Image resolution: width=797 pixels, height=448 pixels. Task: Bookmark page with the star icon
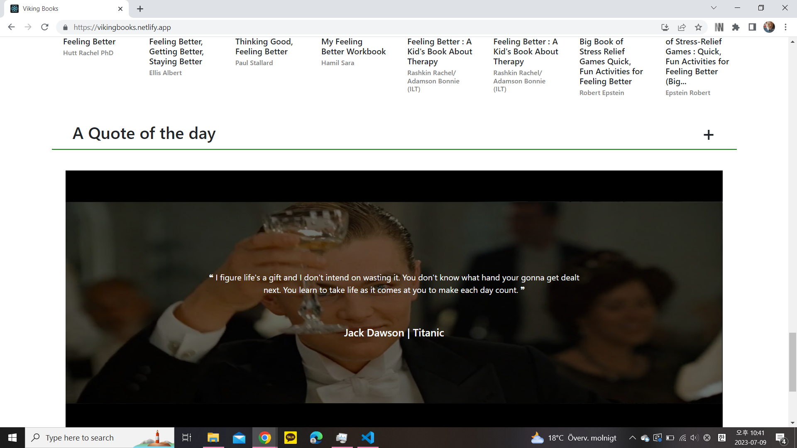point(698,27)
